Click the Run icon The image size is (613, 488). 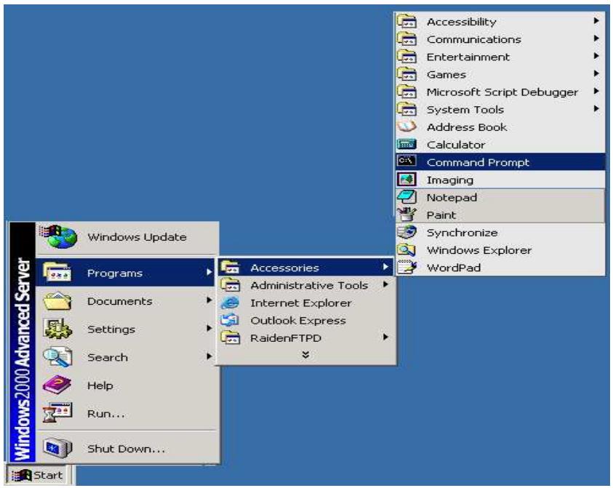tap(57, 413)
